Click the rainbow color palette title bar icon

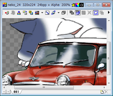pyautogui.click(x=77, y=5)
